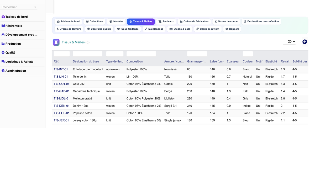Sort by Type de tissu column header
Image resolution: width=315 pixels, height=195 pixels.
(115, 61)
